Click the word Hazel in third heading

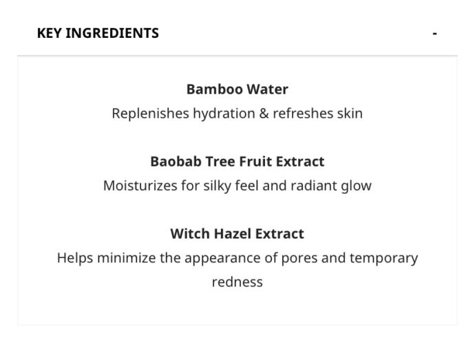click(x=233, y=234)
